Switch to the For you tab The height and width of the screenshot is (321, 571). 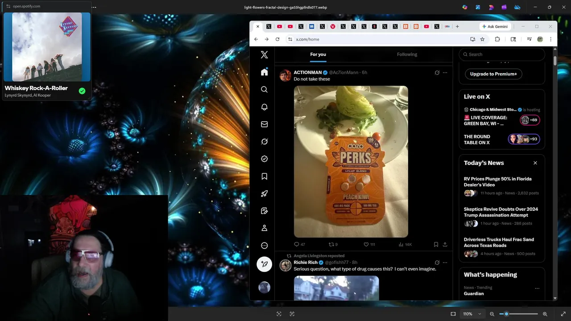pos(318,54)
